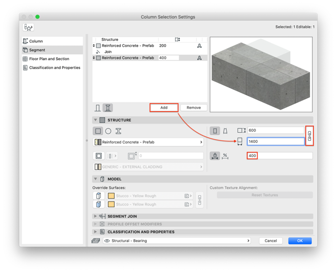Select the multi-segment column icon
Screen dimensions: 336x271
(x=108, y=108)
